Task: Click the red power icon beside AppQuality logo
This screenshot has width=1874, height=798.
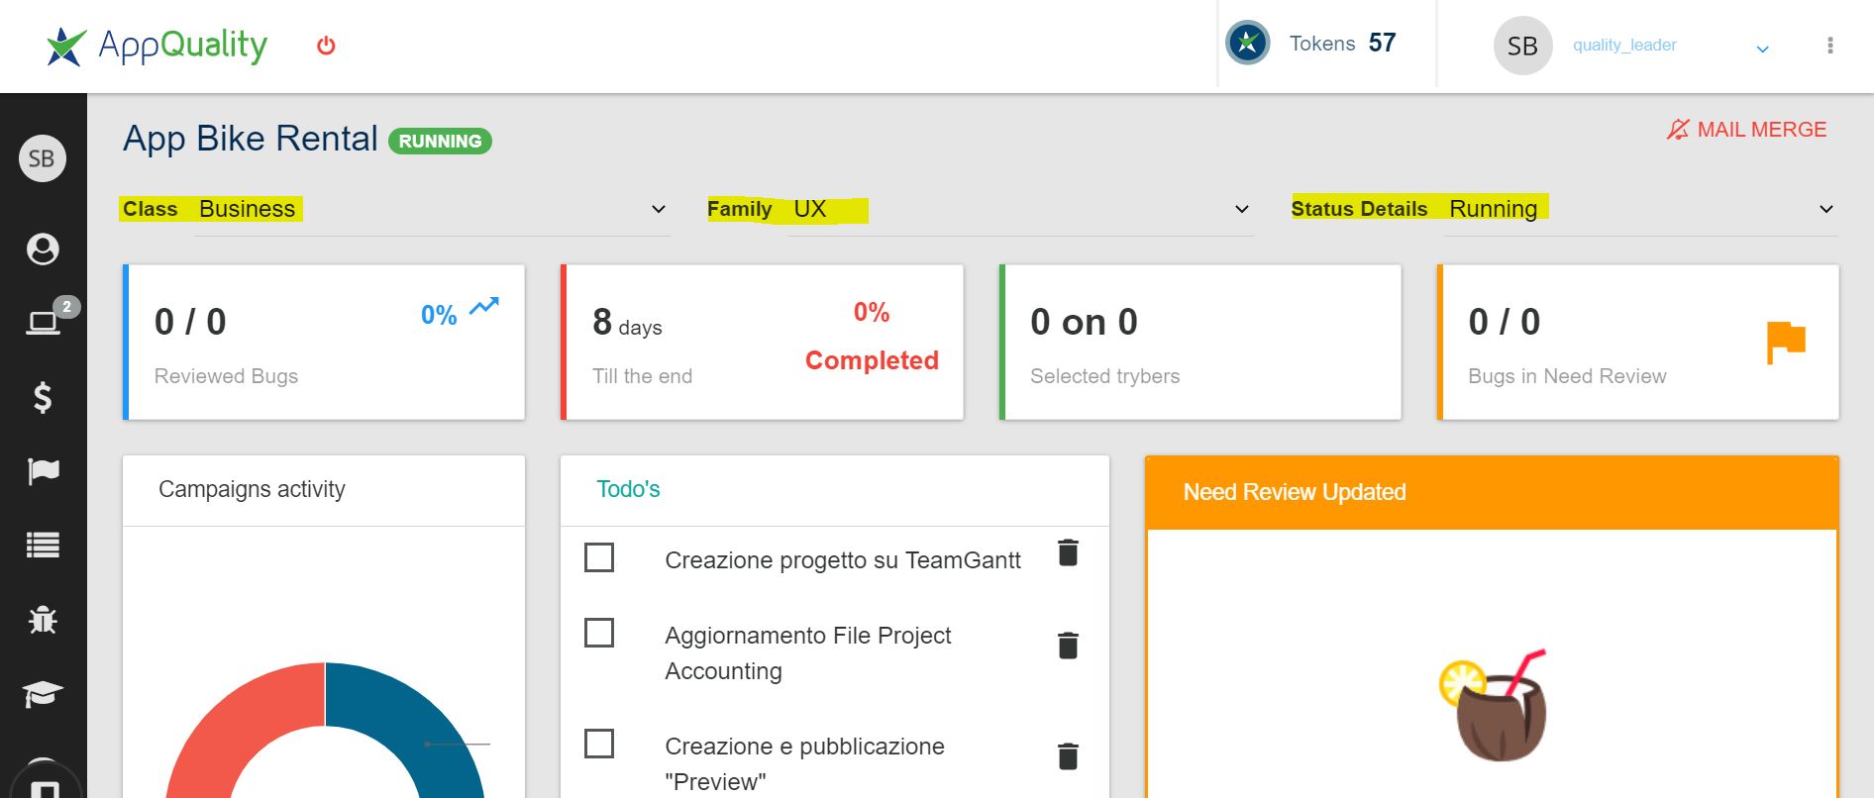Action: 326,46
